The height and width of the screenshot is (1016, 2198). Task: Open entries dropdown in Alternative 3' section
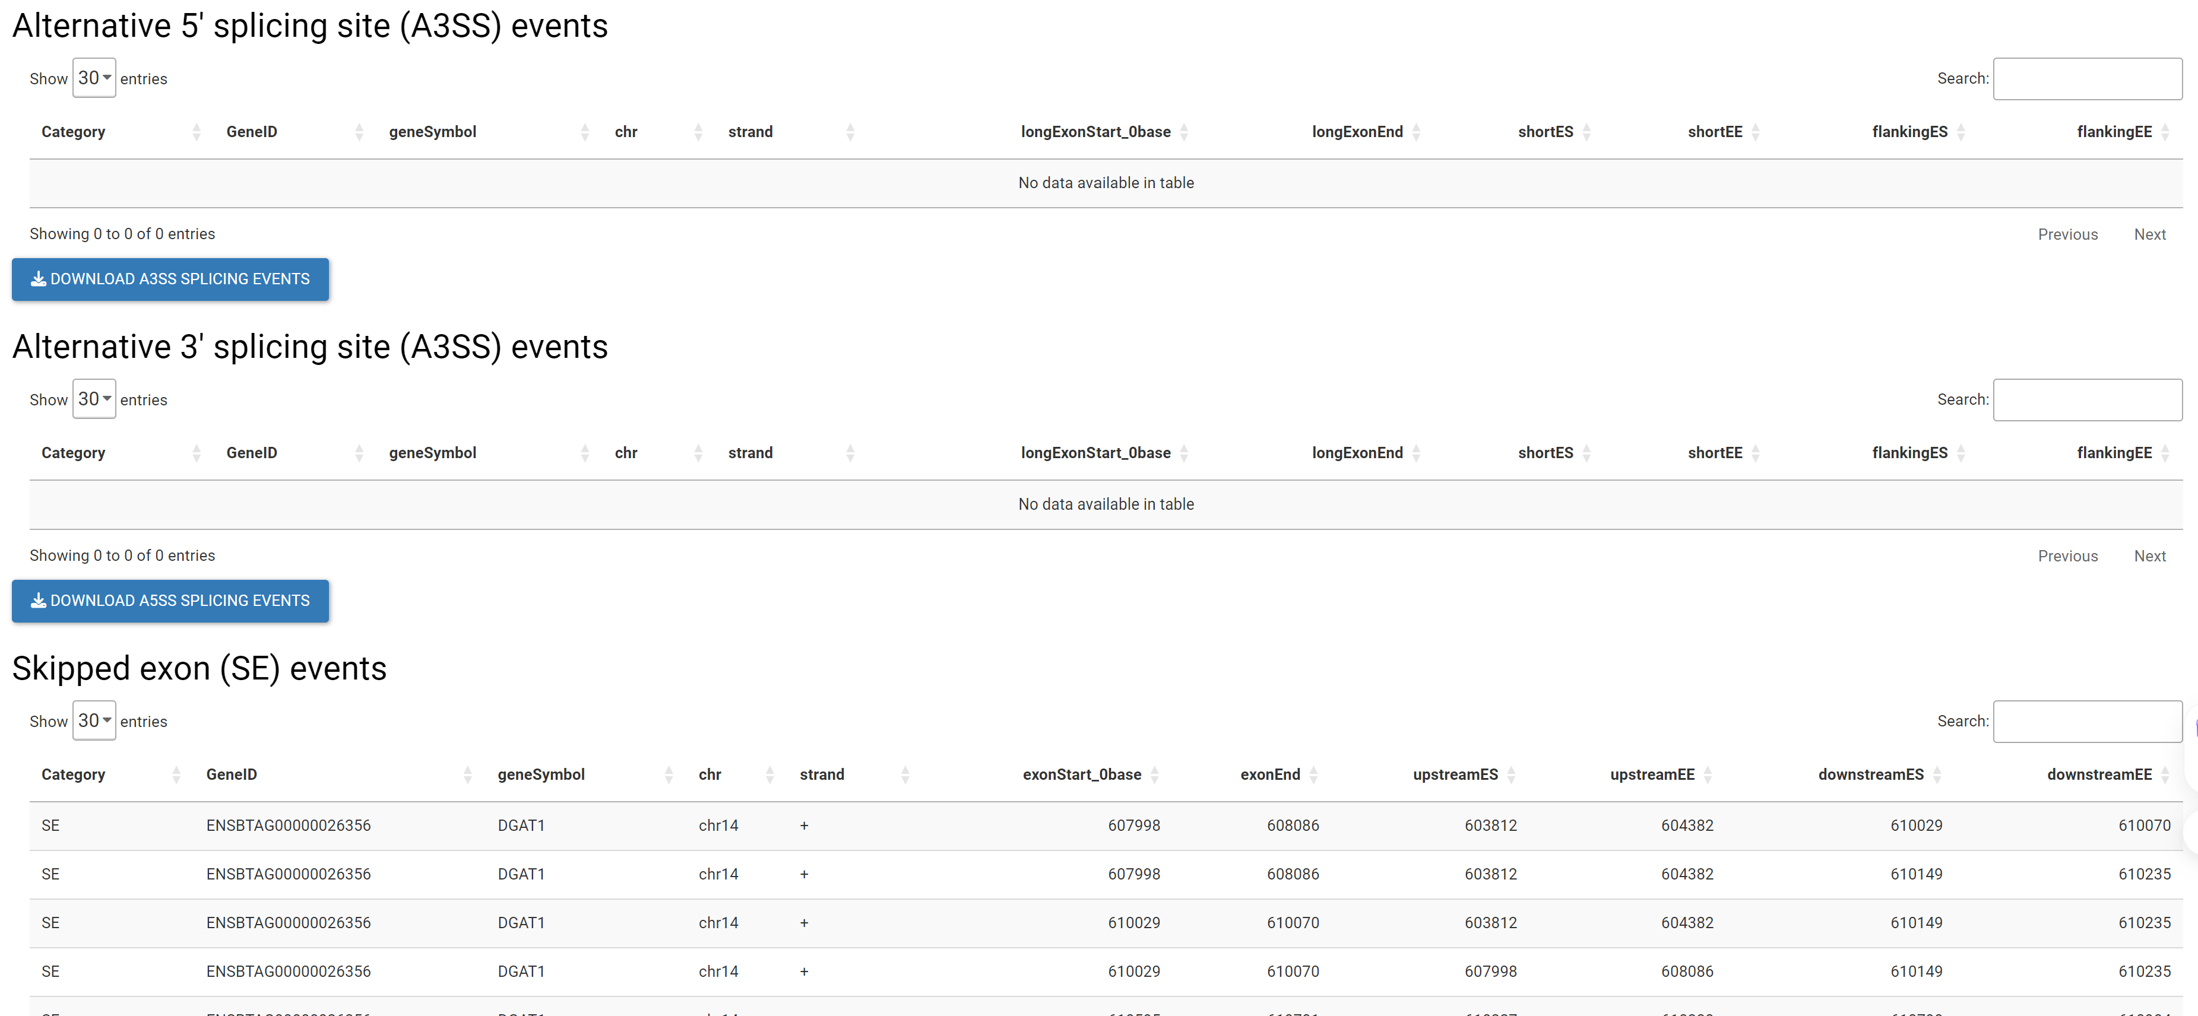tap(94, 399)
